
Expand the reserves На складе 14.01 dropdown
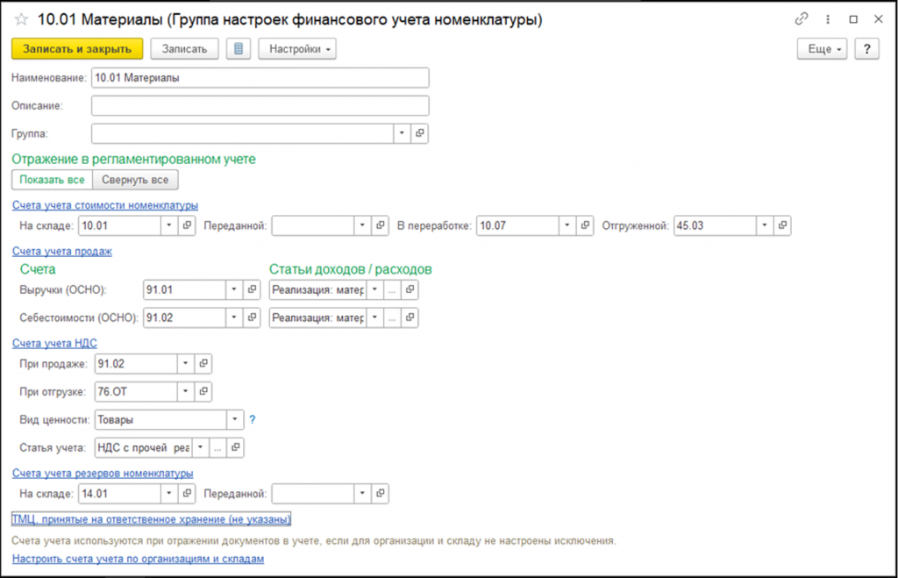tap(169, 493)
